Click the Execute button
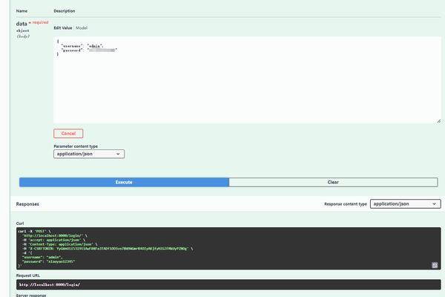This screenshot has height=297, width=445. tap(124, 182)
